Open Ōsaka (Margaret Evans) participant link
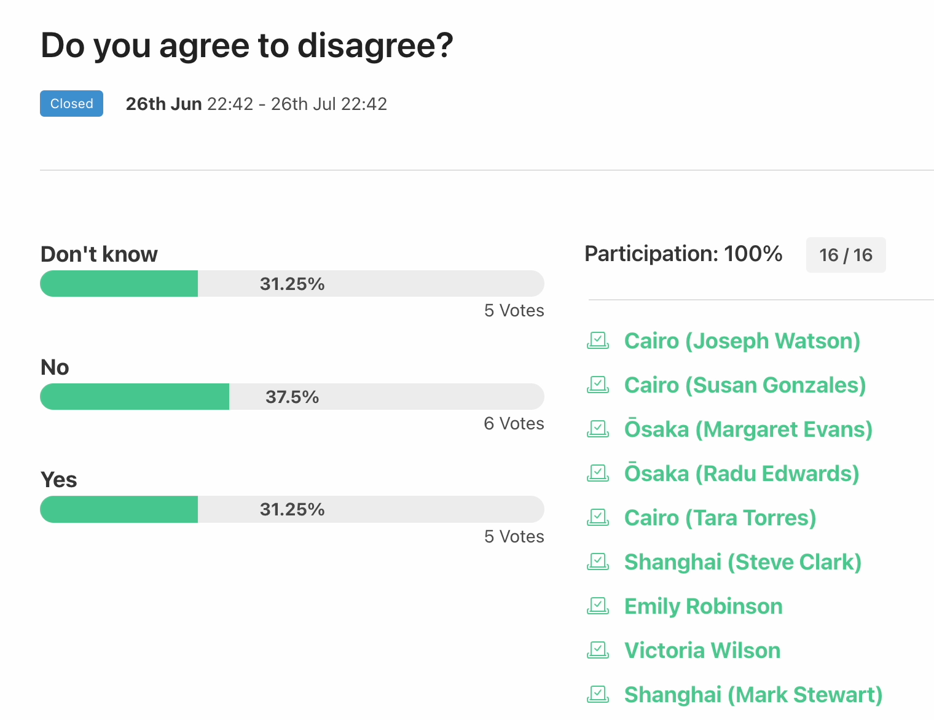The height and width of the screenshot is (720, 934). coord(748,429)
